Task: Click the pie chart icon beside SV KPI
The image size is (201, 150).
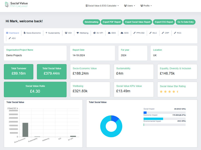Action: tap(94, 33)
